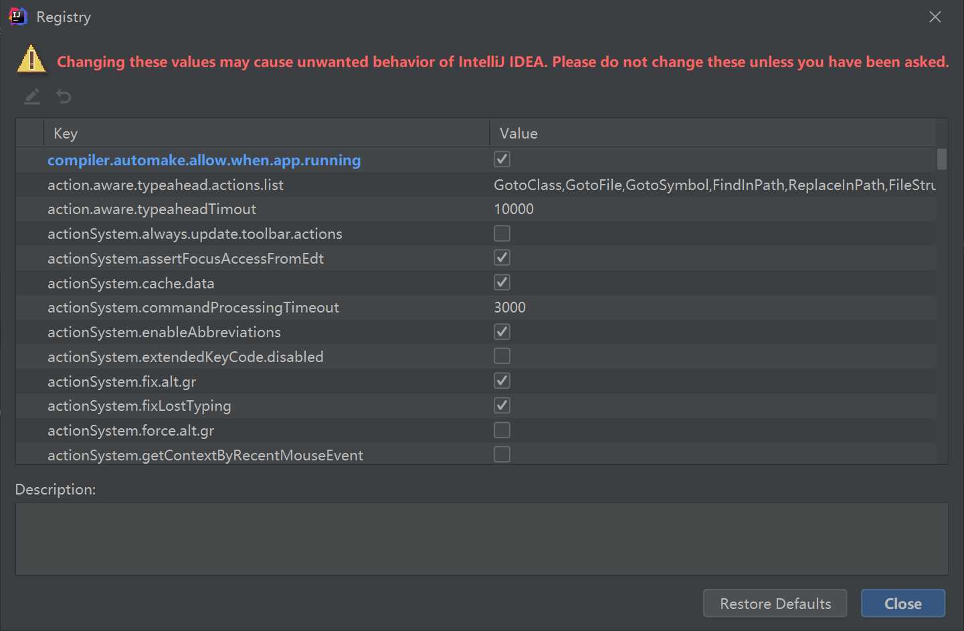Click the GotoClass,GotoFile value cell
Screen dimensions: 964x631
point(714,185)
